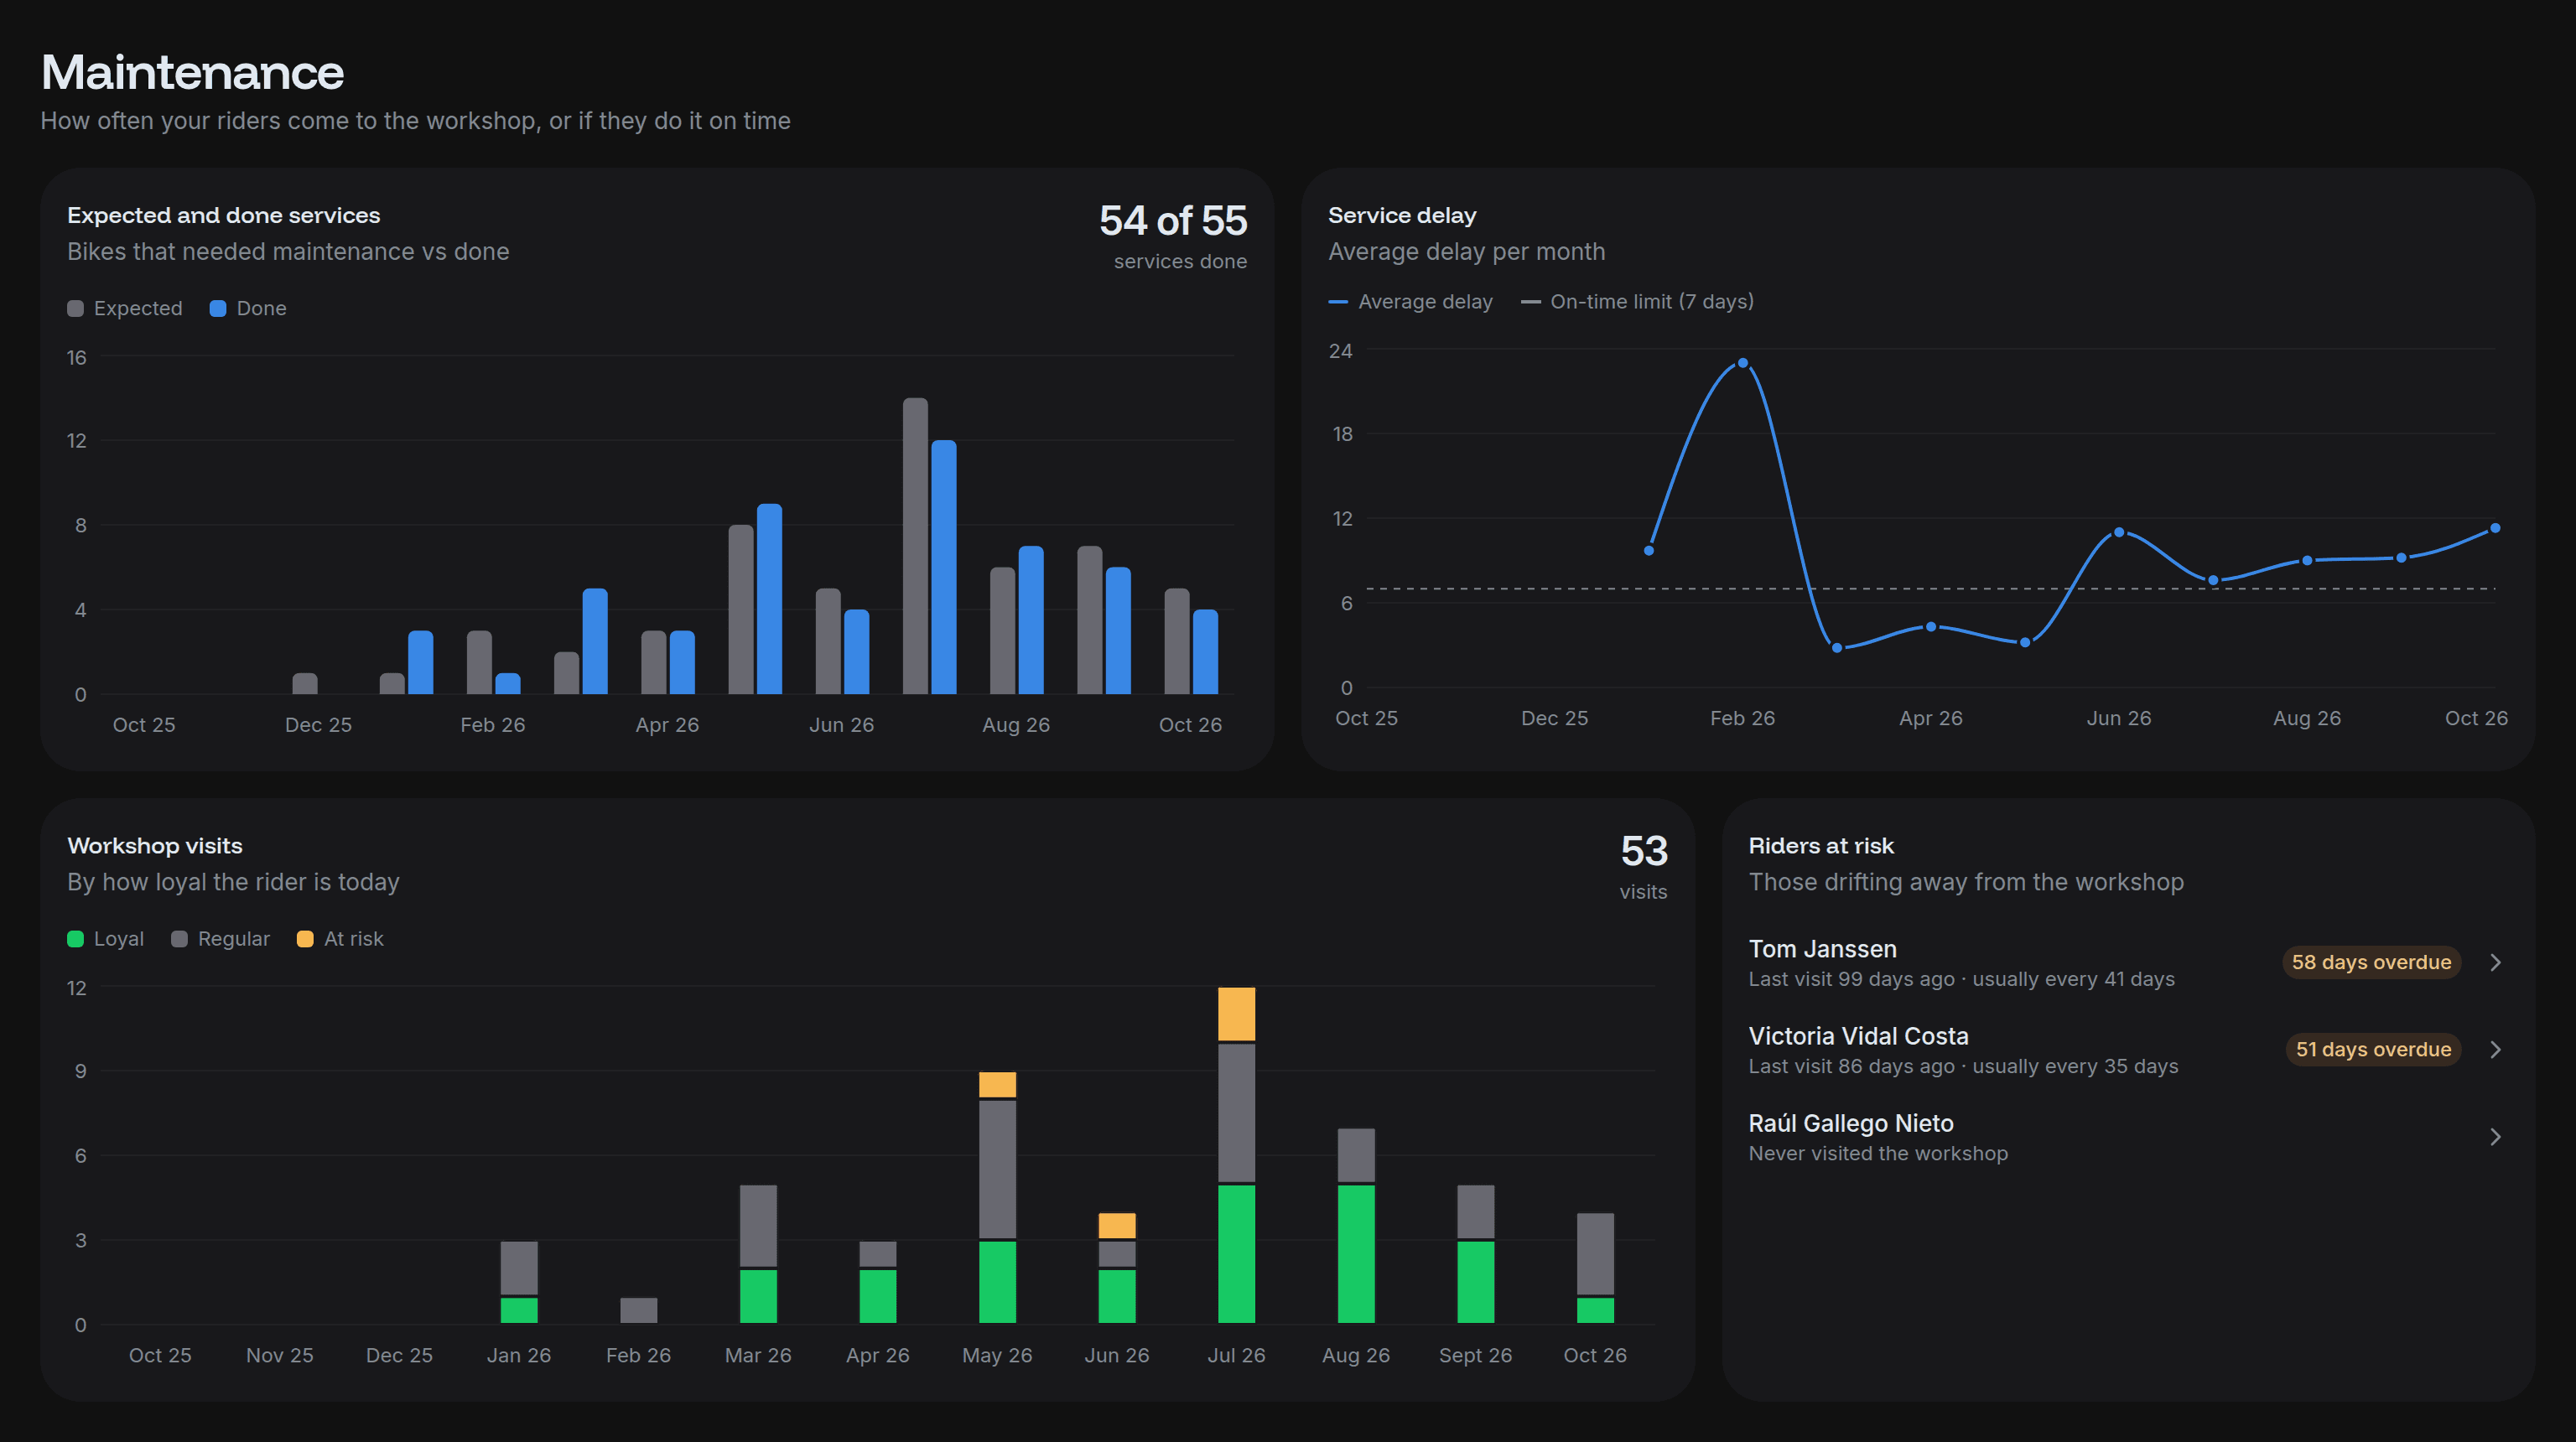Click the 'Expected and done services' title

224,215
